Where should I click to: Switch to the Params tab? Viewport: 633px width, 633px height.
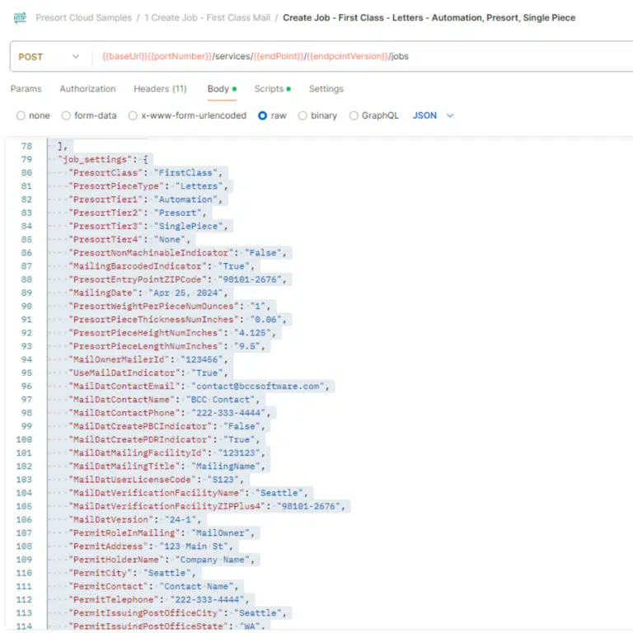point(26,89)
